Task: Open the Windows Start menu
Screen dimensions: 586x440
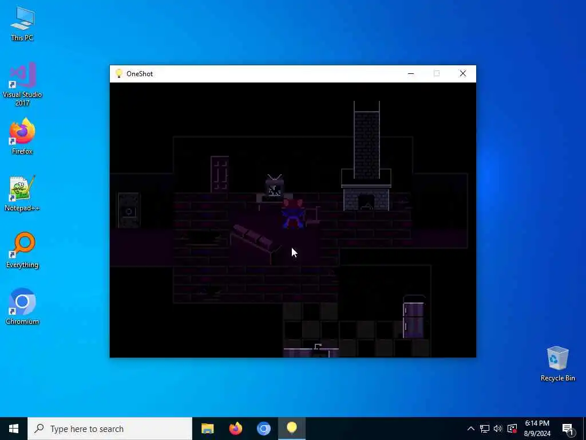Action: pyautogui.click(x=14, y=429)
